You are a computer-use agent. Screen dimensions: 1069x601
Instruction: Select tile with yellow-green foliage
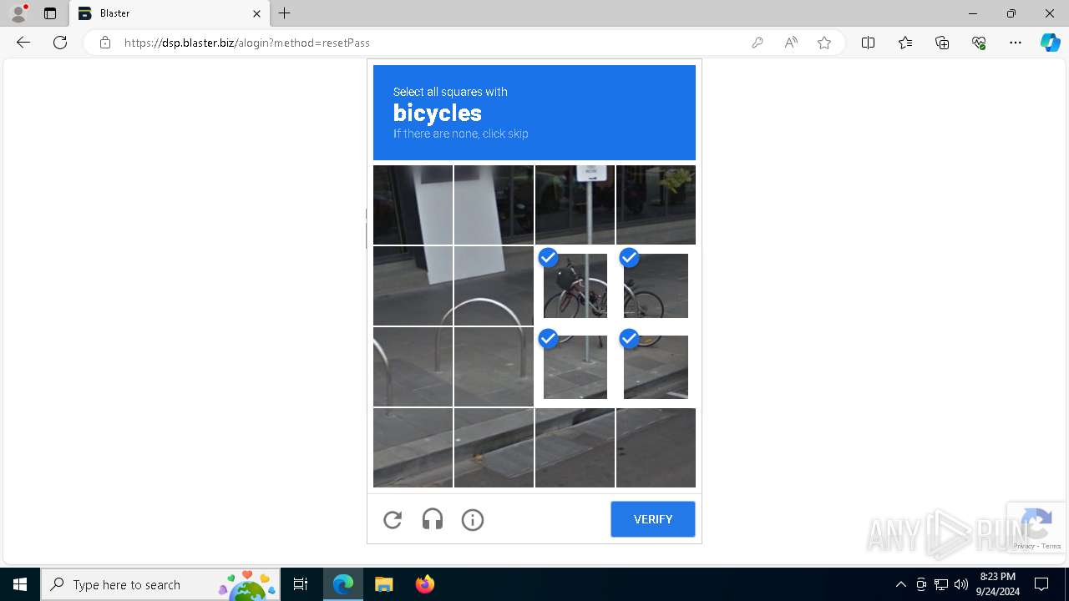[656, 205]
